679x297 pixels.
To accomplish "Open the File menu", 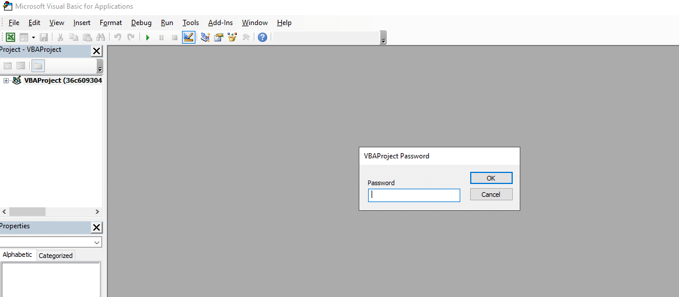I will pyautogui.click(x=14, y=23).
